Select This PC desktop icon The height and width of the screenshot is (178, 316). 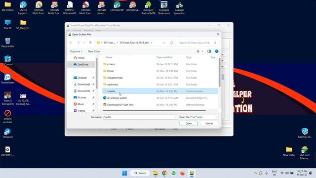coord(8,24)
